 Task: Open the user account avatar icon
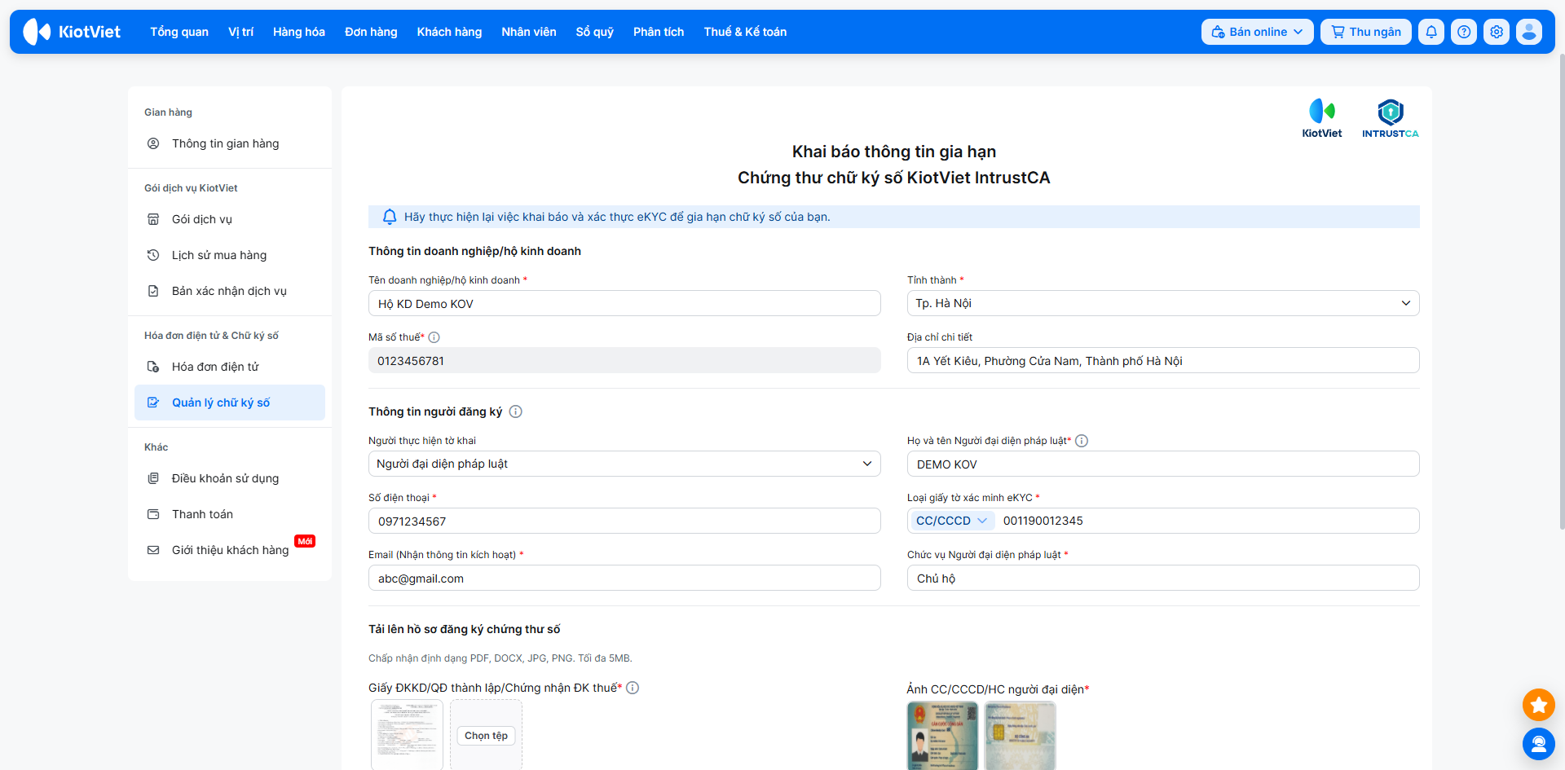[x=1529, y=32]
